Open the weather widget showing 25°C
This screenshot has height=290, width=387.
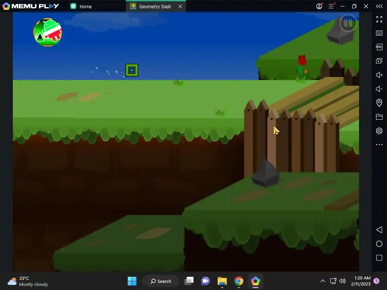point(28,281)
